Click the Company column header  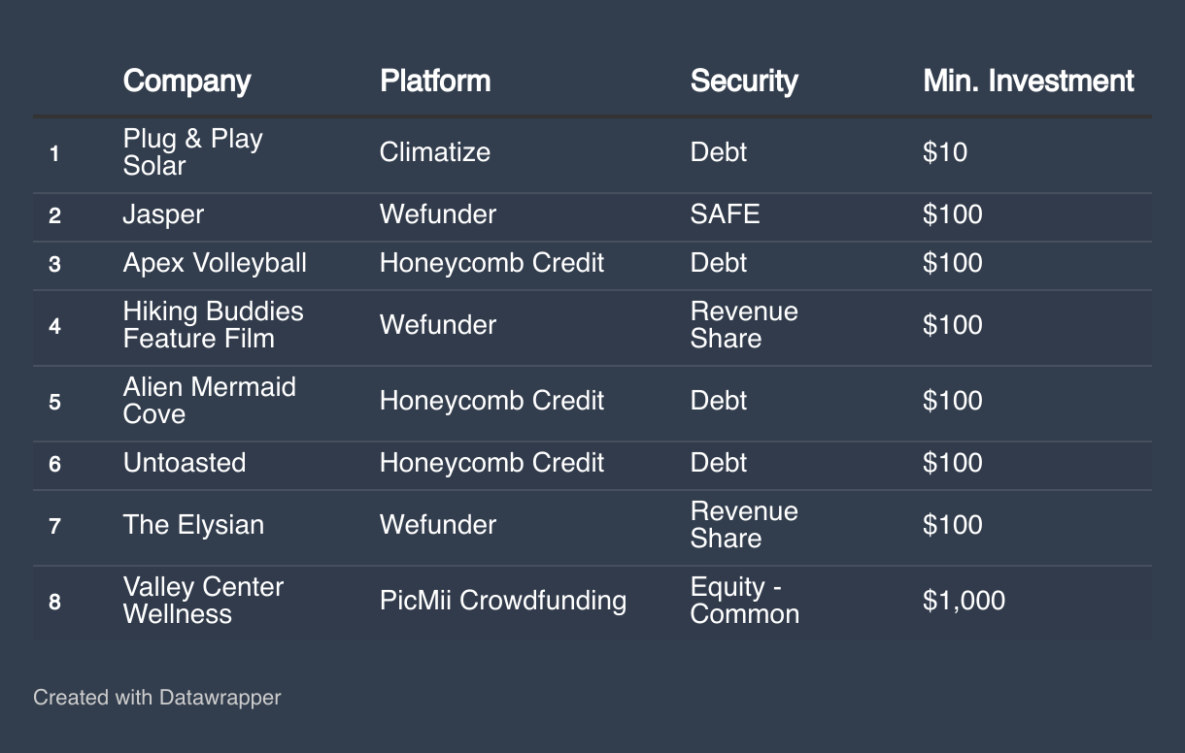pyautogui.click(x=186, y=81)
